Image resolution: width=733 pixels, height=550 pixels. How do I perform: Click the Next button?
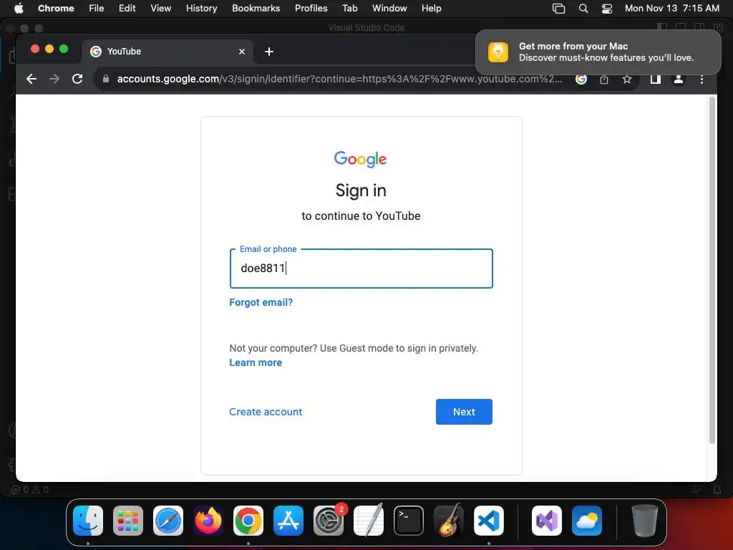tap(464, 412)
